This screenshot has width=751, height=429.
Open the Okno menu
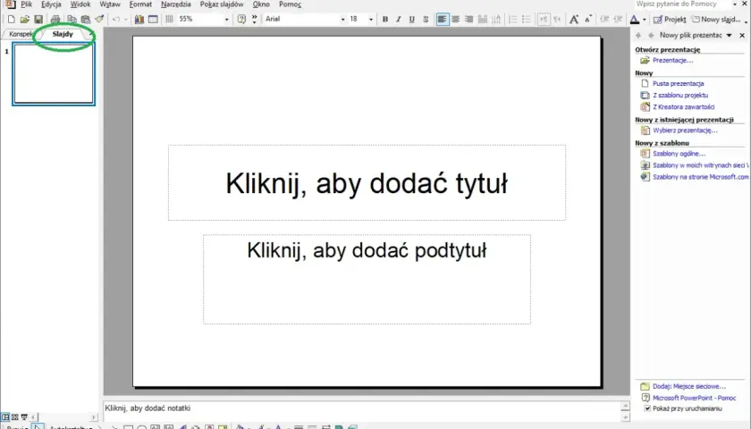pyautogui.click(x=261, y=4)
